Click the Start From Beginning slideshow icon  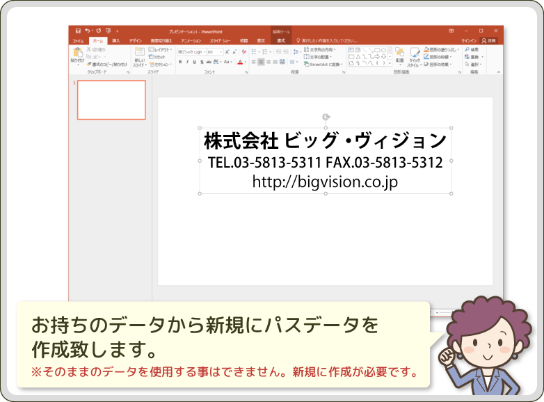pos(109,31)
